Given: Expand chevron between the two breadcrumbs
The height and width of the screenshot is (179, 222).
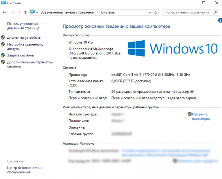Looking at the screenshot, I should (x=98, y=13).
